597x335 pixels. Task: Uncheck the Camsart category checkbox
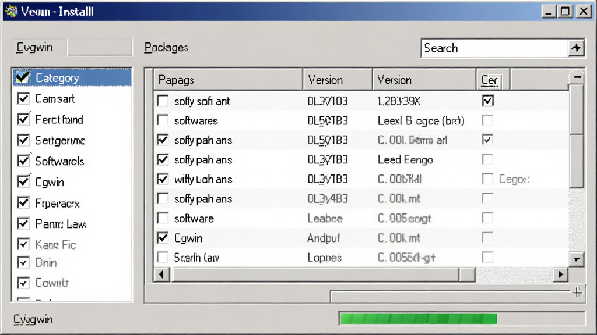coord(23,99)
